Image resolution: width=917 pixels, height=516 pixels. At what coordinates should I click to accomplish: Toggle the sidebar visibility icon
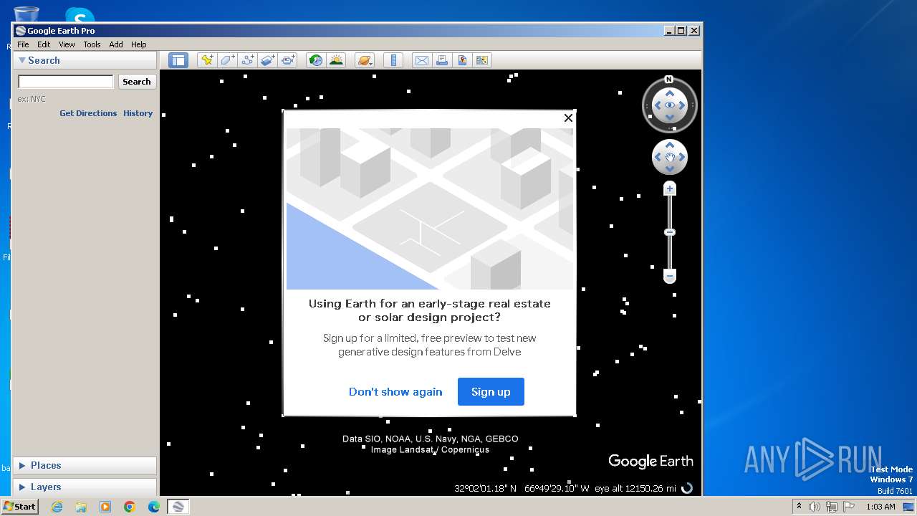[x=178, y=60]
